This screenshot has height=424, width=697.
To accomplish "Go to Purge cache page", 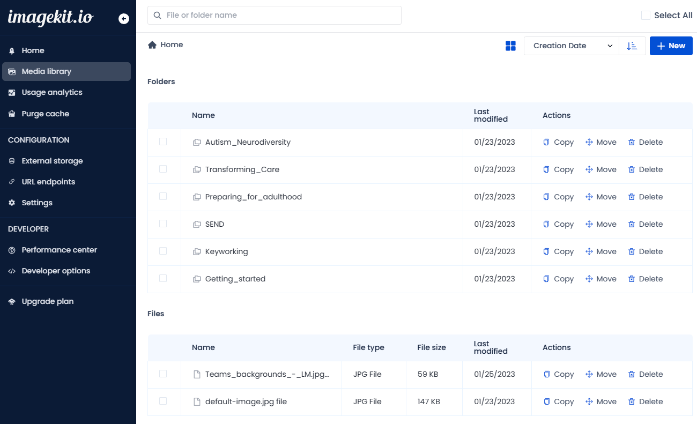I will [45, 114].
